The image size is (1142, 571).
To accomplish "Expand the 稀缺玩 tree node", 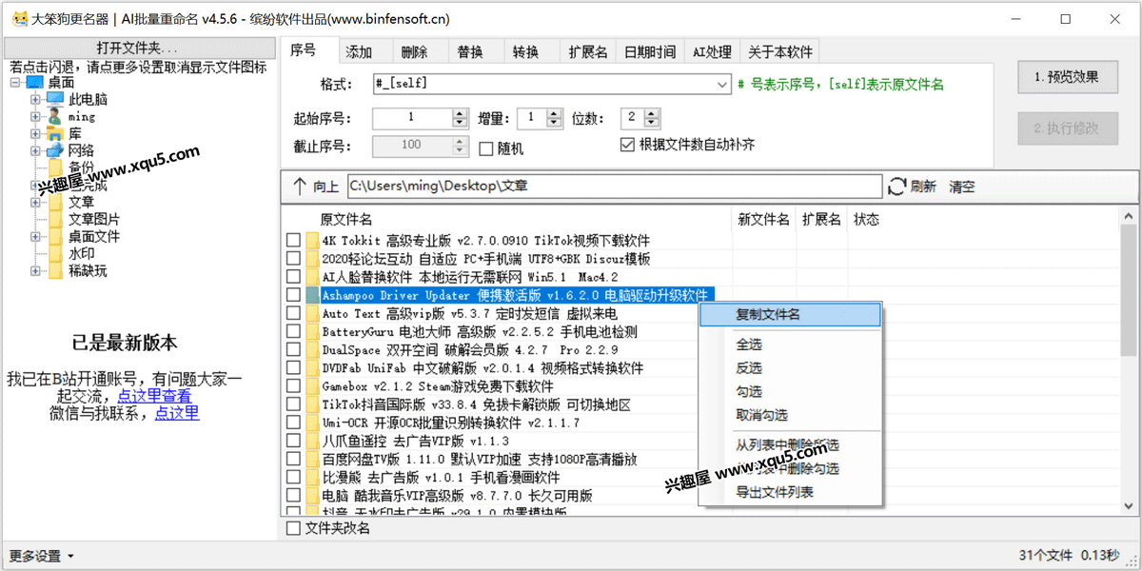I will (35, 270).
